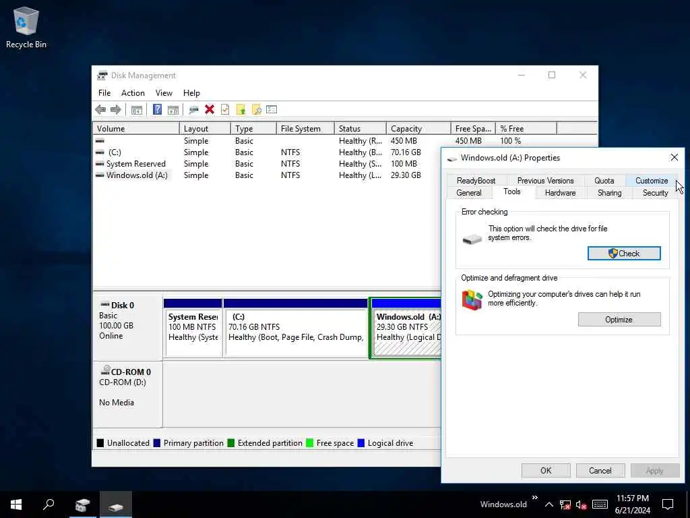This screenshot has height=518, width=690.
Task: Switch to the ReadyBoost tab
Action: [476, 181]
